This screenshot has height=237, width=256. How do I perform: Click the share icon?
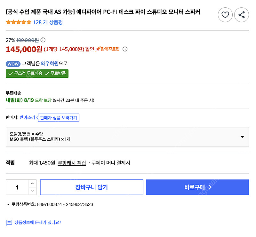point(242,15)
